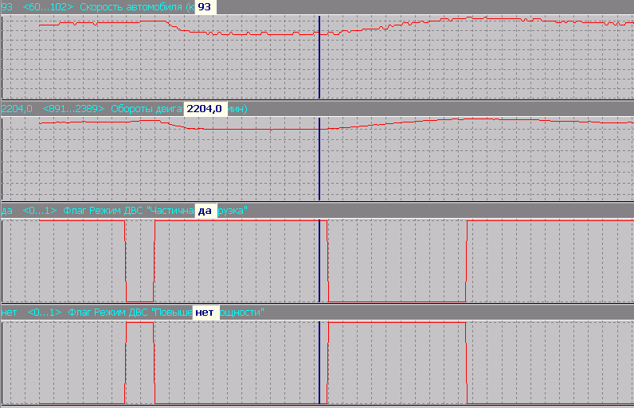Click the cyan "нет" reading at header start

(10, 313)
